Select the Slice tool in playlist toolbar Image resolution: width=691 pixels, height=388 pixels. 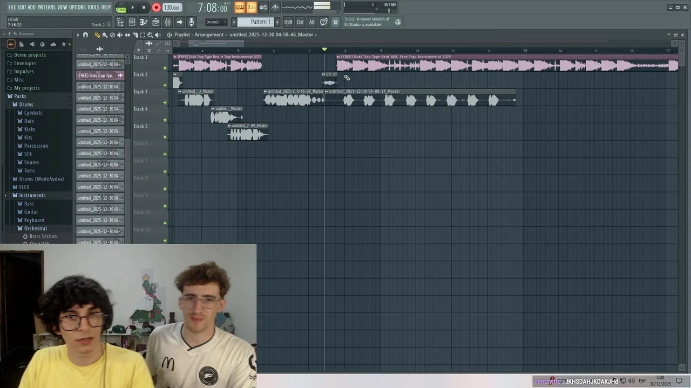[135, 35]
